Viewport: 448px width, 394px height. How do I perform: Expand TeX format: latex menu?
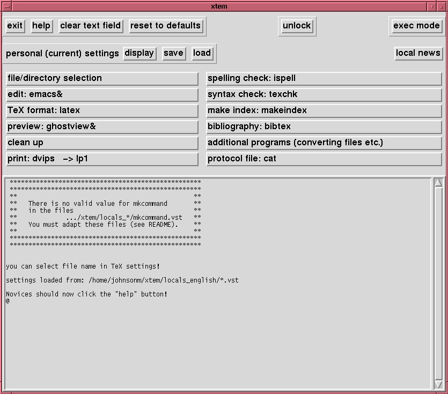(102, 110)
